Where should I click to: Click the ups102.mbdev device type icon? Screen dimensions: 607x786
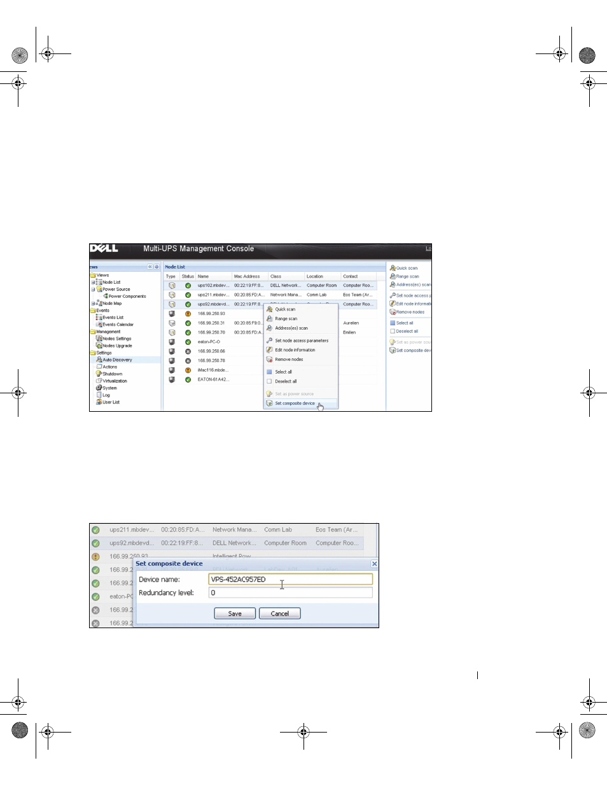pyautogui.click(x=172, y=286)
